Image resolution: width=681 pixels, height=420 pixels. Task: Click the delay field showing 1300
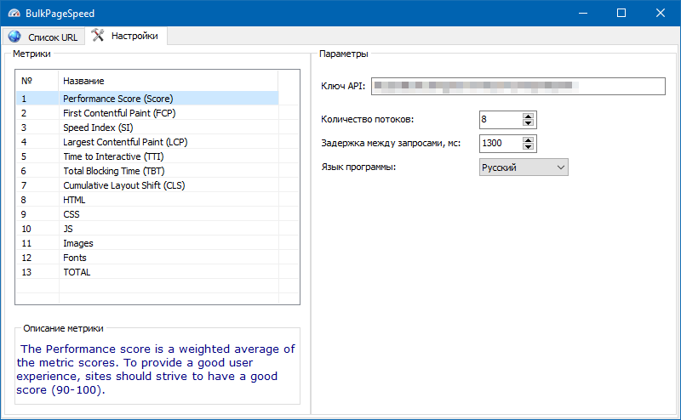[x=501, y=144]
